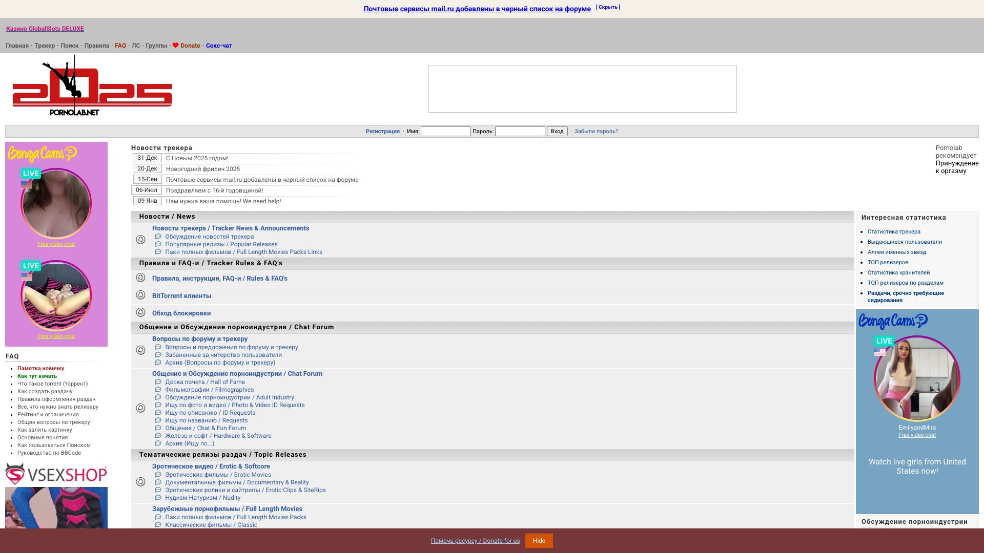The image size is (984, 553).
Task: Click forum icon beside Правила, инструкции, FAQ-и
Action: (x=140, y=278)
